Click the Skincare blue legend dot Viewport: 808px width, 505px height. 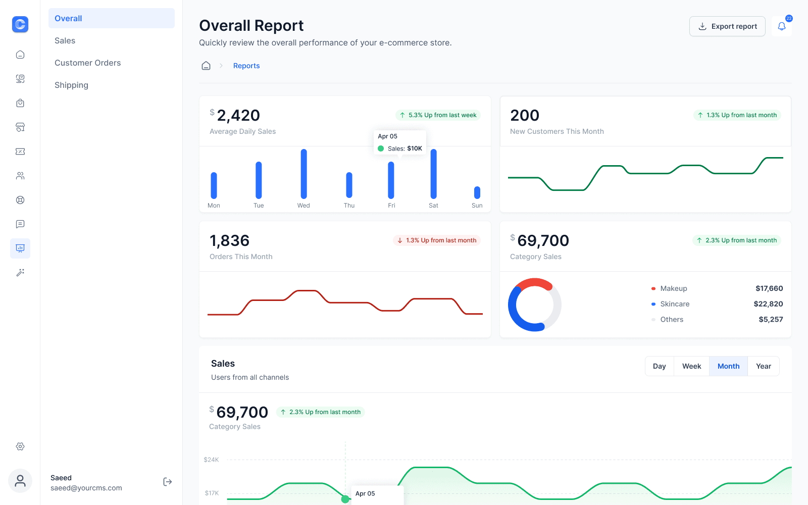coord(653,304)
